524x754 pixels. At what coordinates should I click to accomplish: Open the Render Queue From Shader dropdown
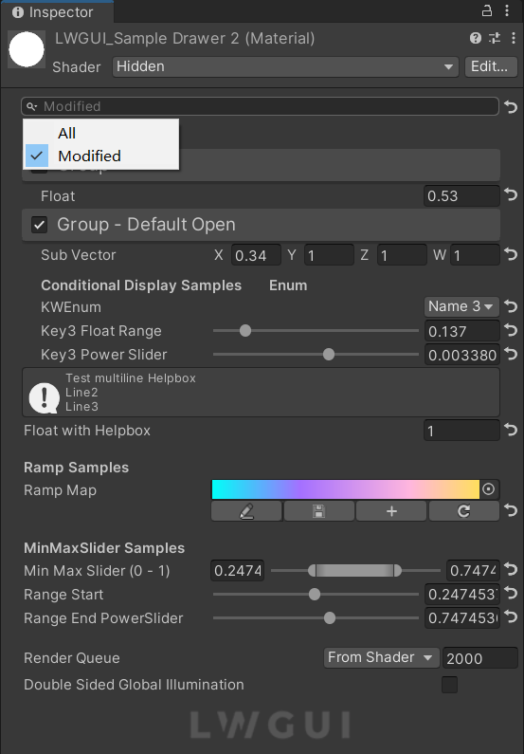coord(381,657)
